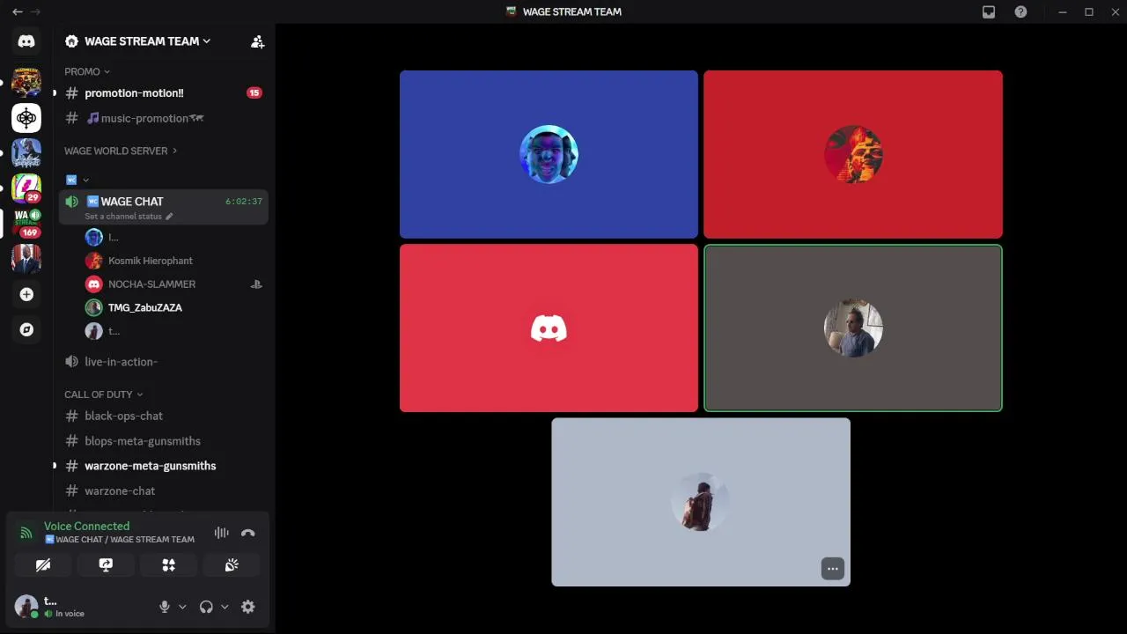Open own user avatar in bottom panel
Viewport: 1127px width, 634px height.
click(x=26, y=607)
